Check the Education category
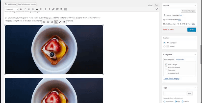This screenshot has height=103, width=202. pos(166,70)
